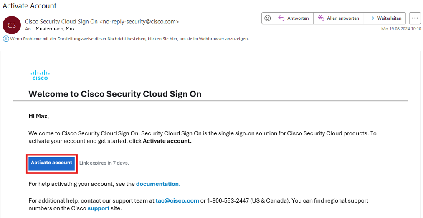
Task: Click the Activate Account subject line
Action: 30,6
